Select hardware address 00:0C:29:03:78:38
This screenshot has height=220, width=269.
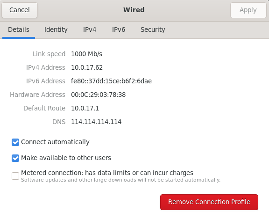pyautogui.click(x=98, y=95)
